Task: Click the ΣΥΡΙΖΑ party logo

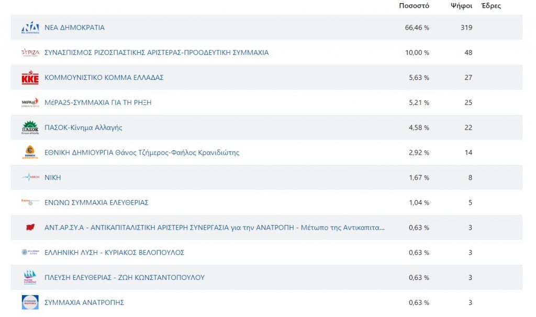Action: coord(30,53)
